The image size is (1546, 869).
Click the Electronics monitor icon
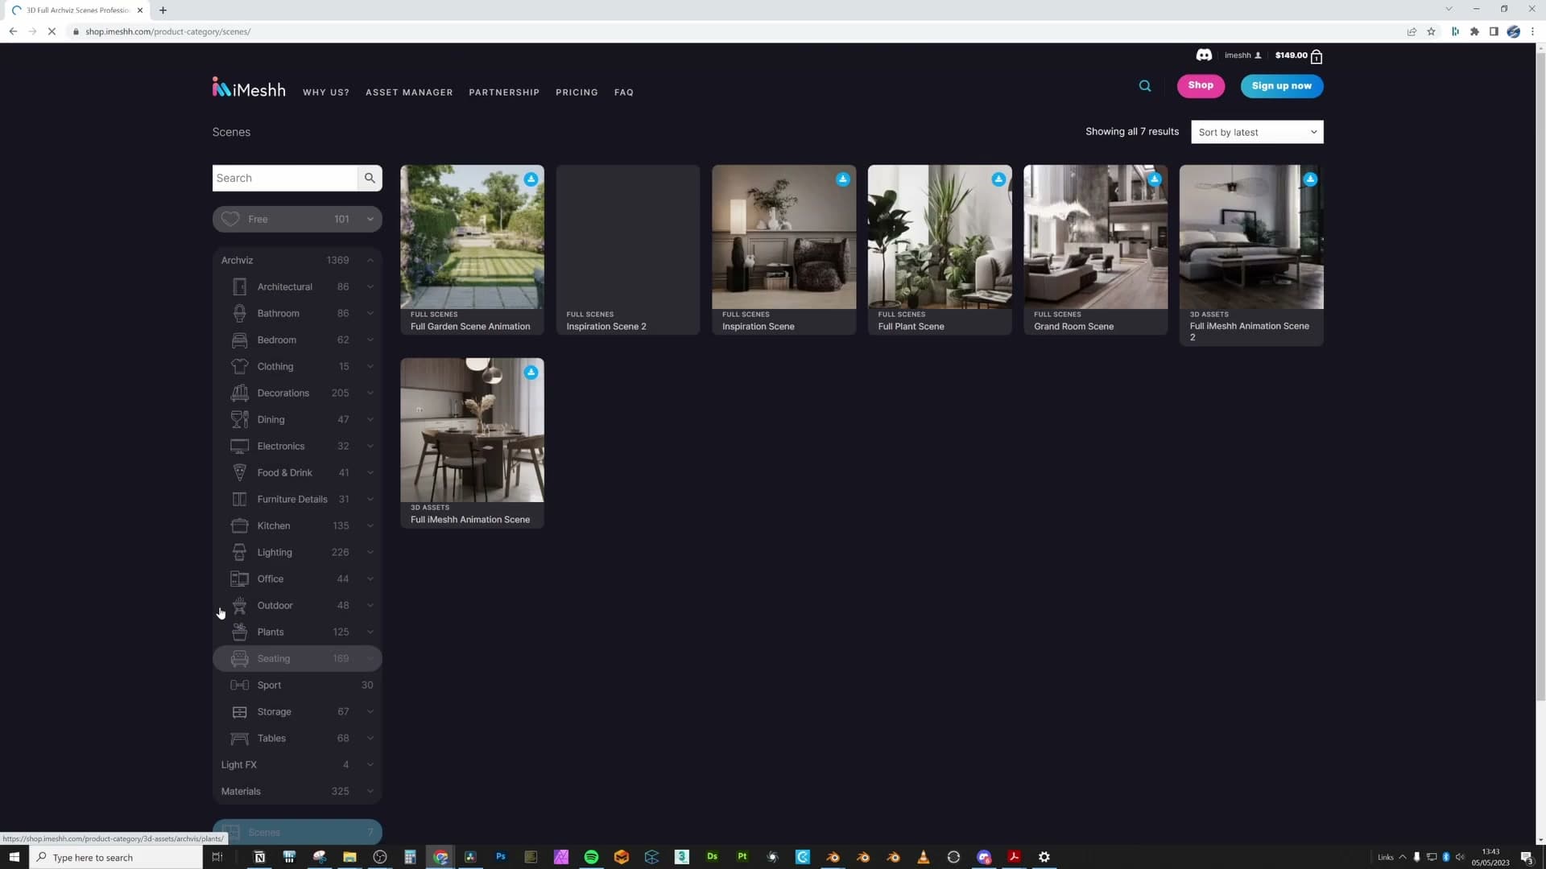tap(239, 446)
